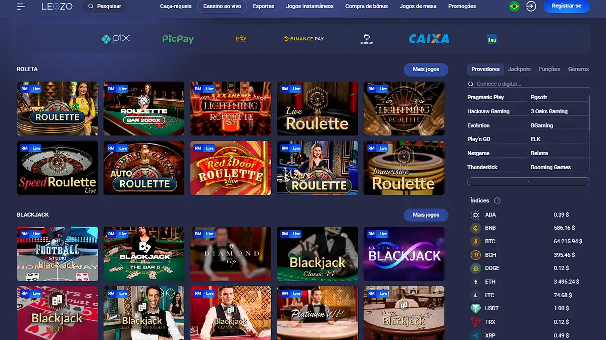Click the Registrar-se button

click(567, 7)
